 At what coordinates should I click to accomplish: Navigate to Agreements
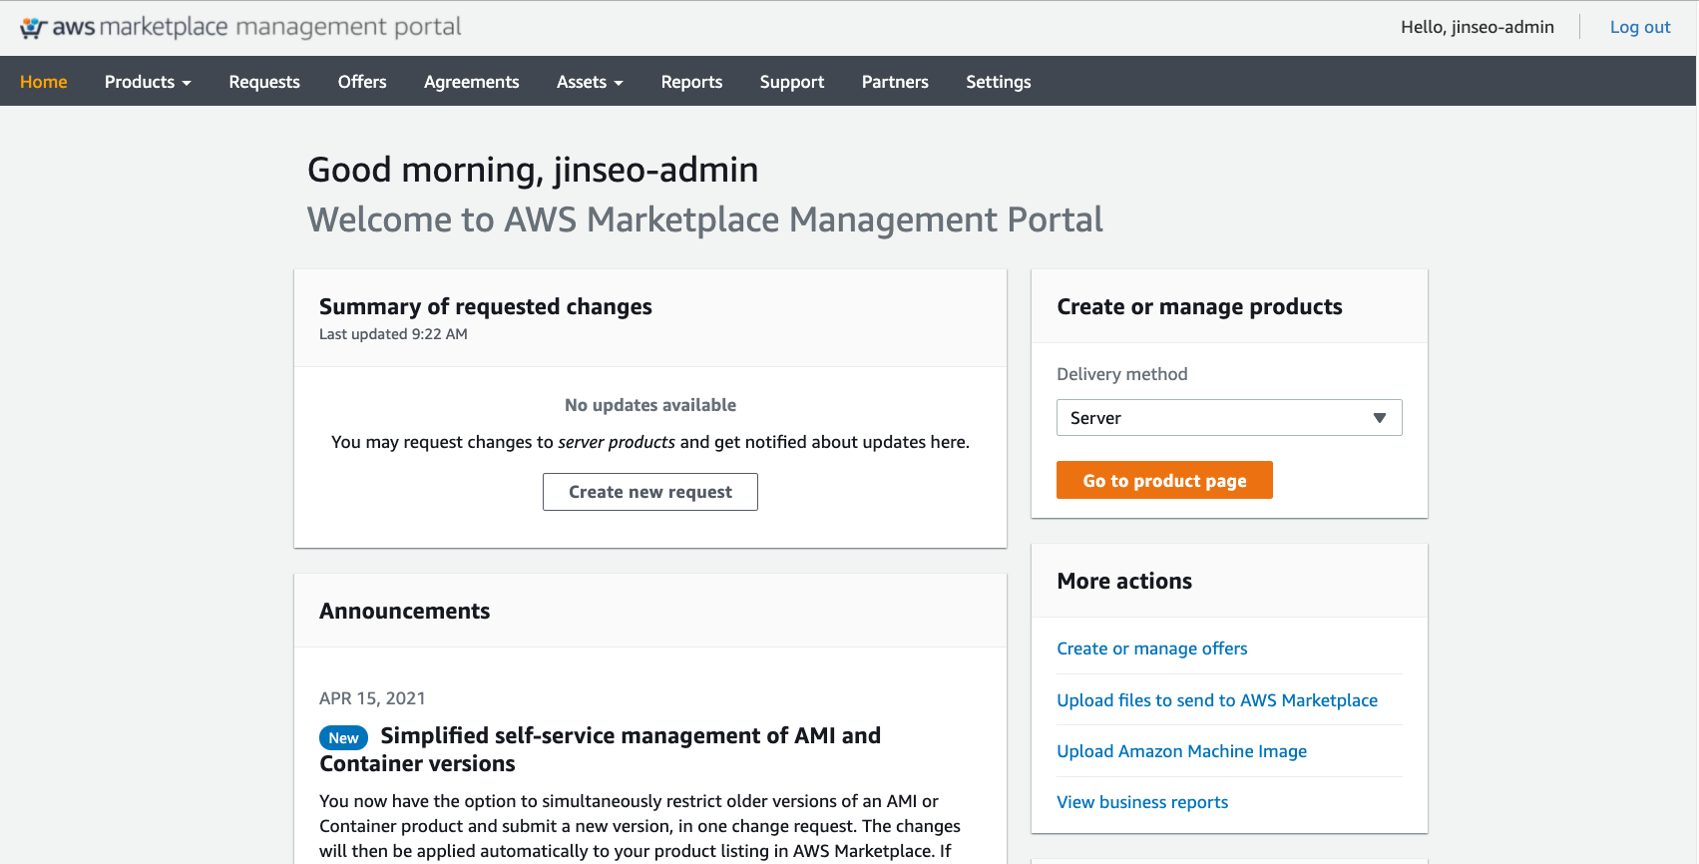(472, 82)
